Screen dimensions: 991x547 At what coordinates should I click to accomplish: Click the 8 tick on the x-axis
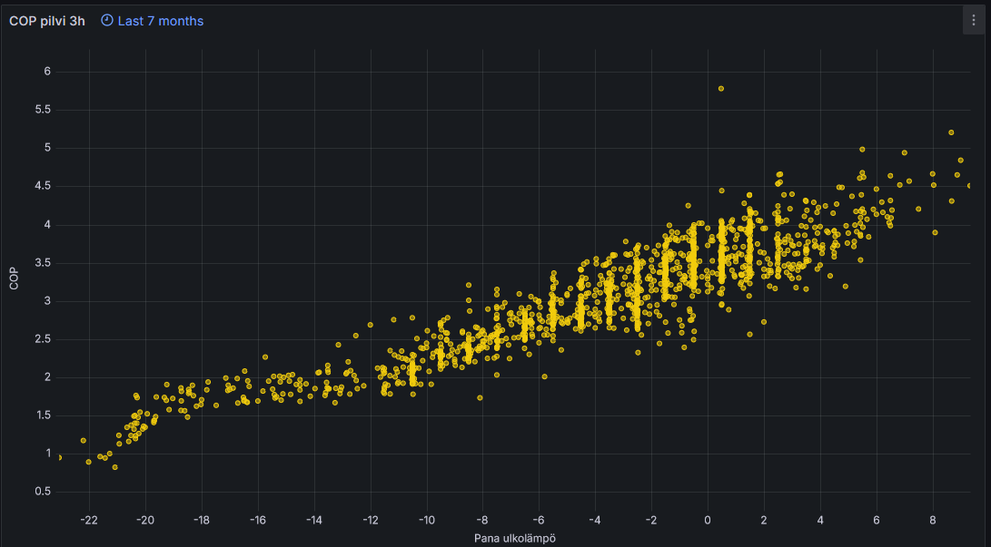(932, 520)
